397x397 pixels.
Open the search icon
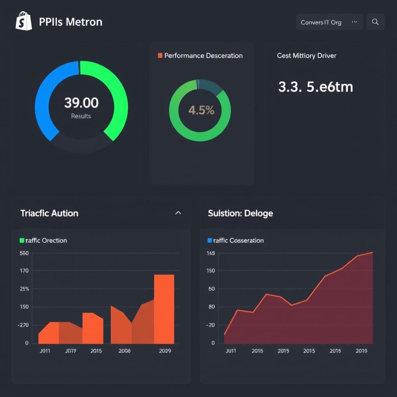tap(375, 22)
